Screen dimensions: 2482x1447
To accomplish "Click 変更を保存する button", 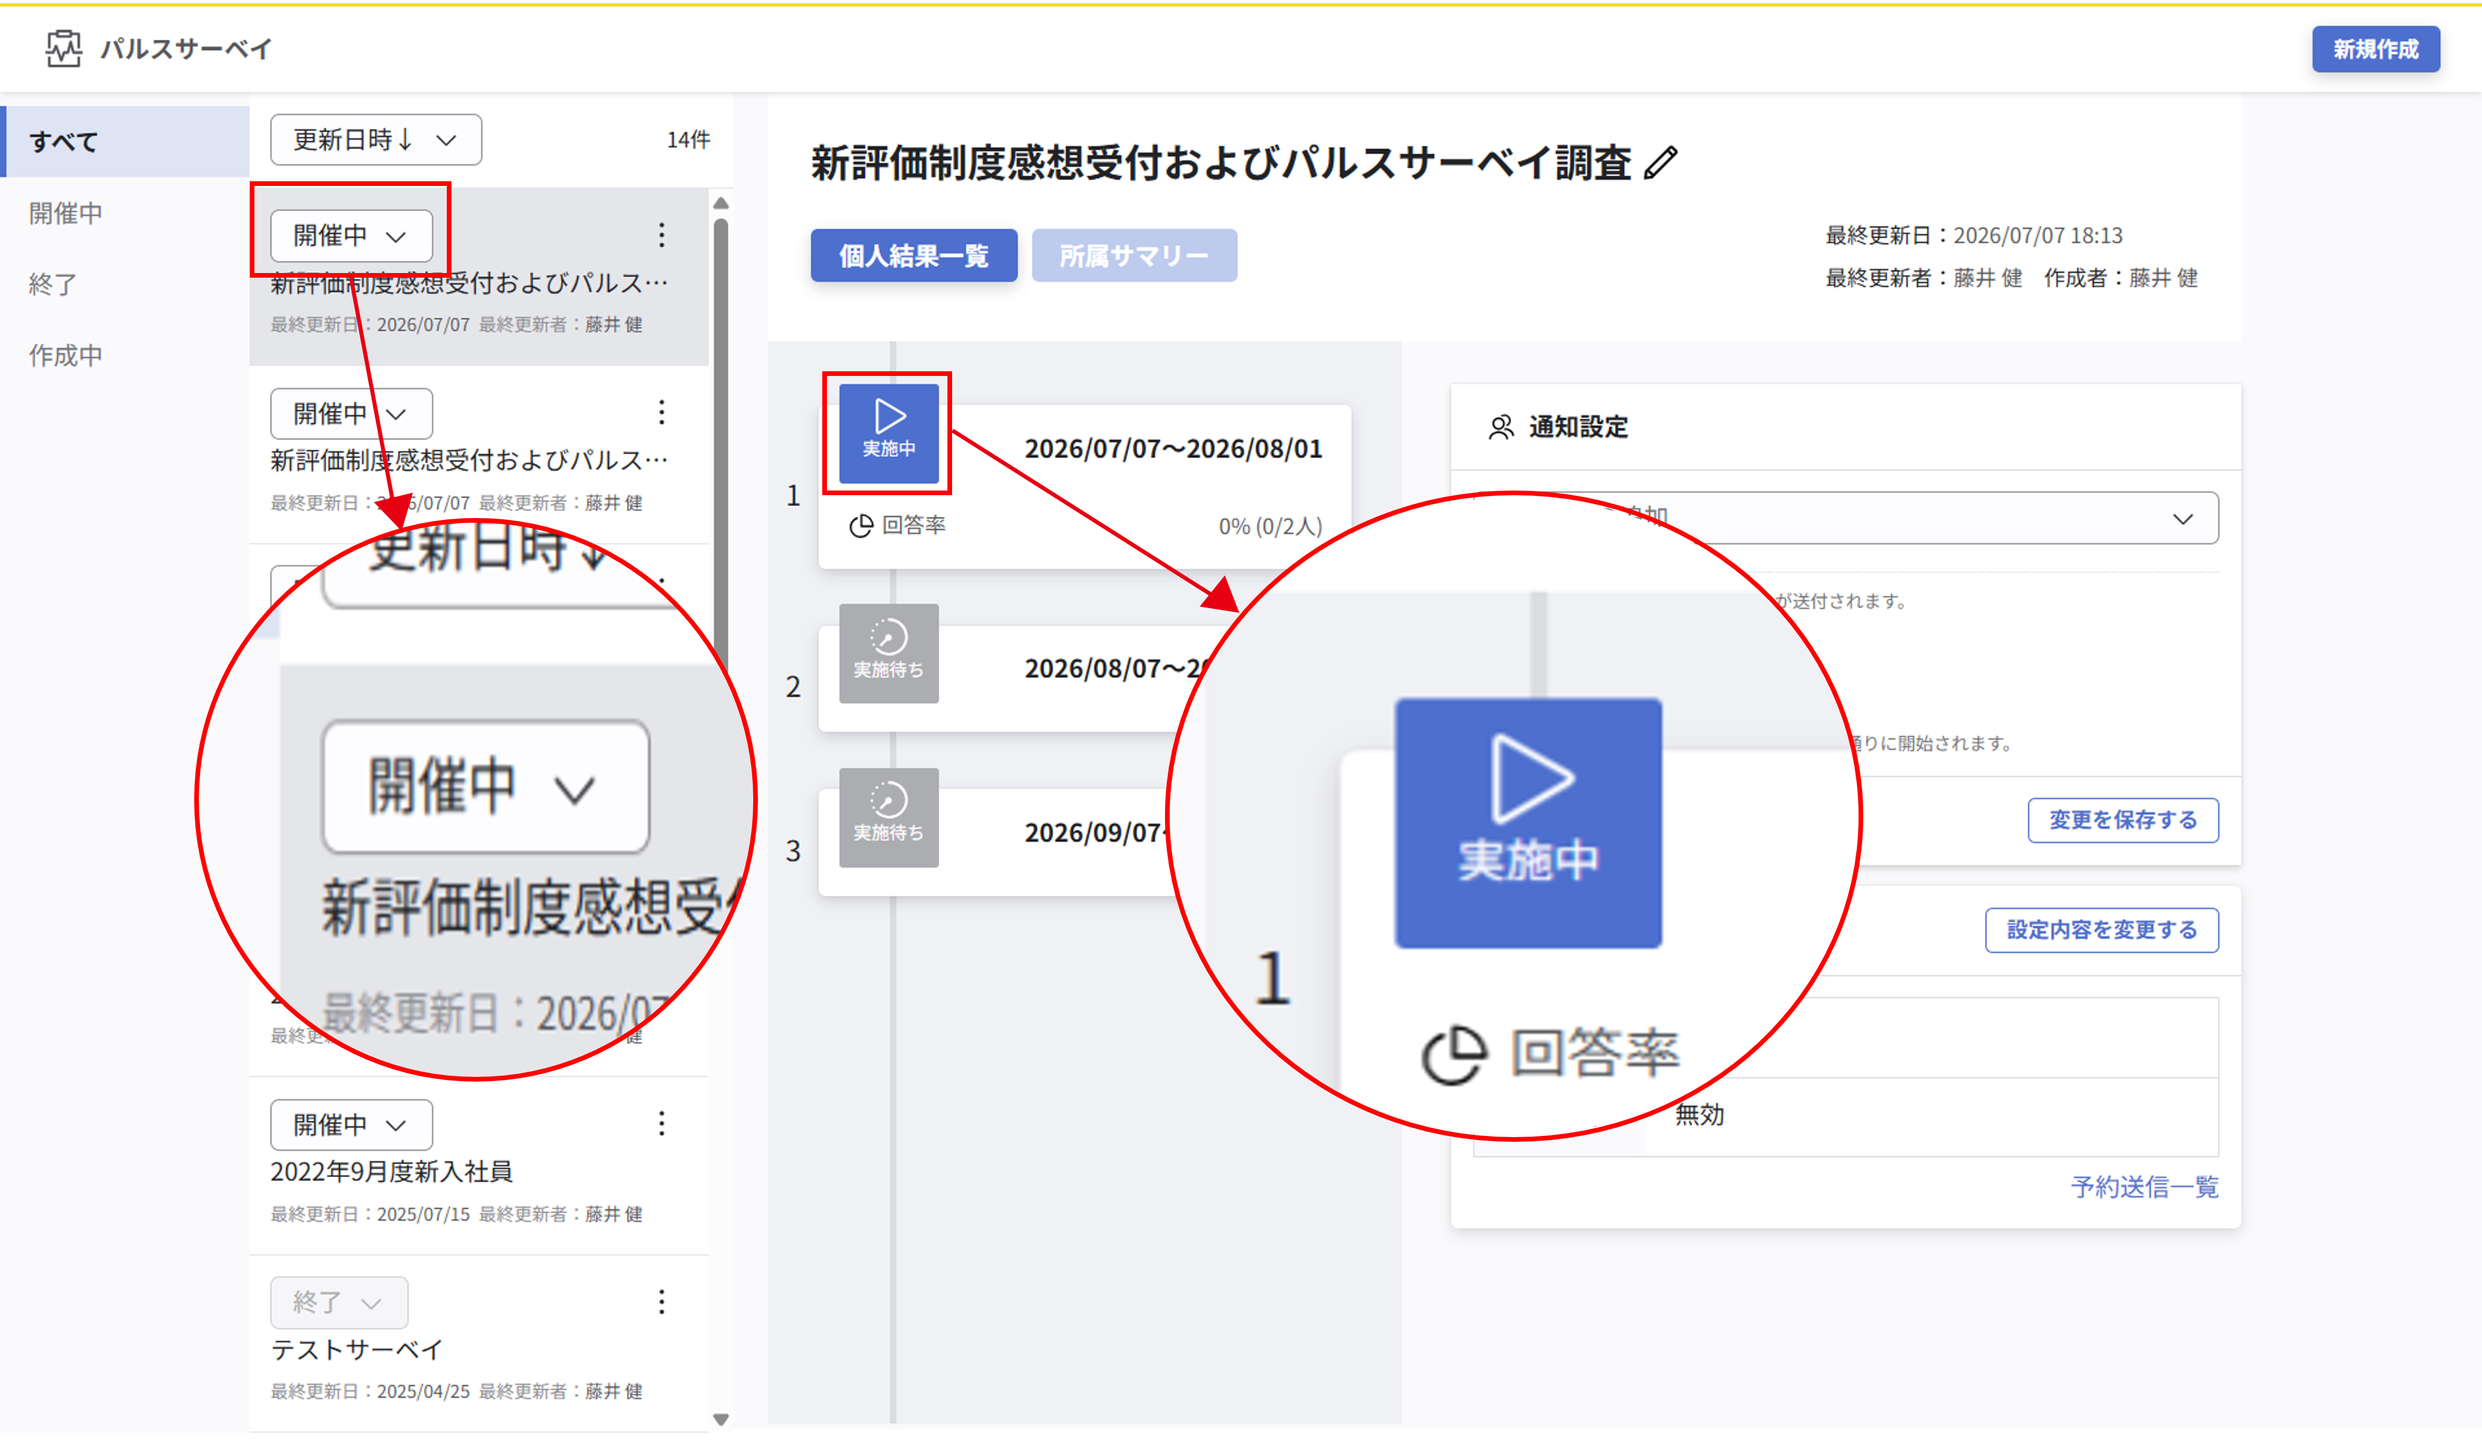I will click(x=2122, y=820).
